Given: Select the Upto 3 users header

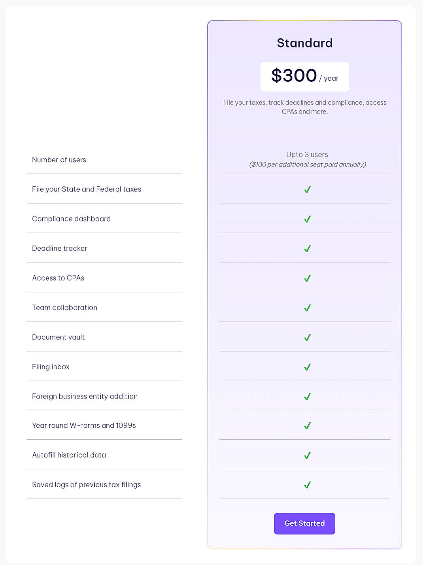Looking at the screenshot, I should (307, 155).
